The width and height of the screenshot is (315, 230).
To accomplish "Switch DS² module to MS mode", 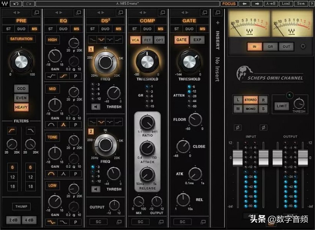I will pyautogui.click(x=118, y=29).
